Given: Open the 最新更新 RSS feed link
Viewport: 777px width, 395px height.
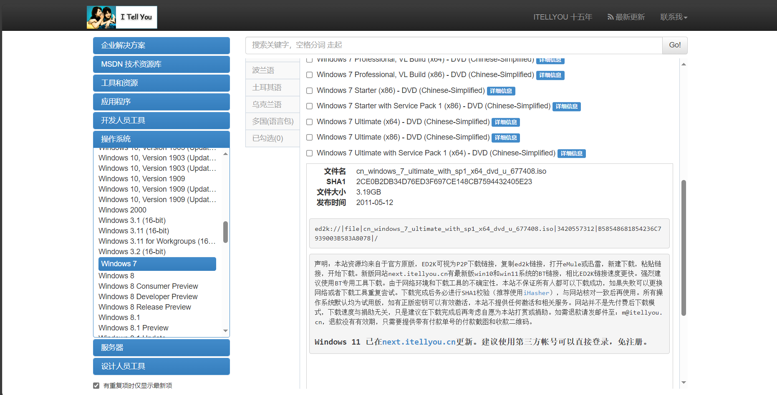Looking at the screenshot, I should (x=626, y=17).
